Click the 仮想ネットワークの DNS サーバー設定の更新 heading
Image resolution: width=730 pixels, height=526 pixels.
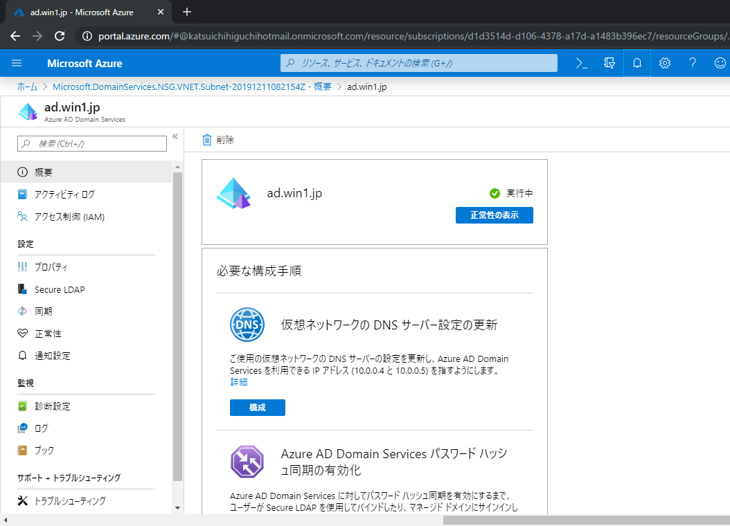[389, 325]
